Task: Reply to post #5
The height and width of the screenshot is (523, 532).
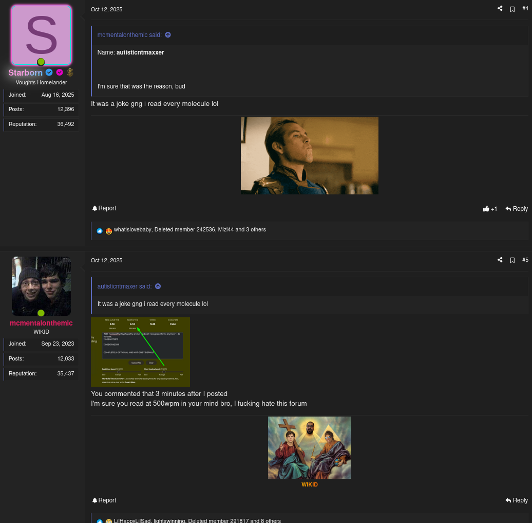Action: [x=517, y=500]
